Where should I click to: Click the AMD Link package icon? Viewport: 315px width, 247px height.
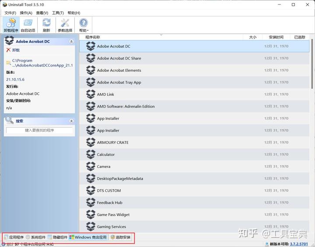[91, 94]
